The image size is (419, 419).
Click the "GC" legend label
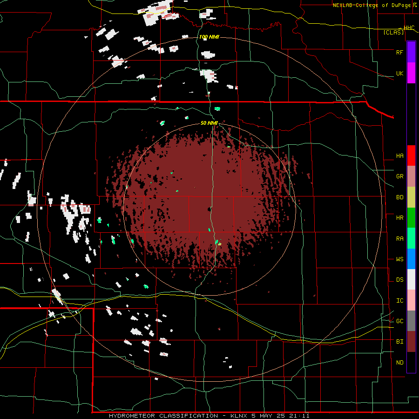pos(399,321)
